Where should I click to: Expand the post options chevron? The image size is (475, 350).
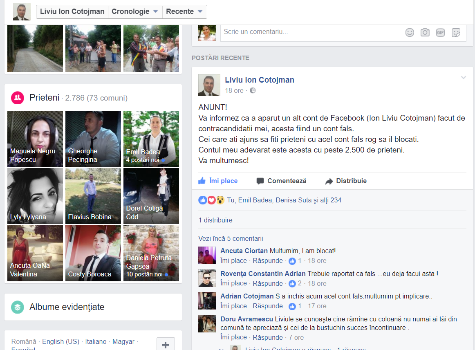[x=464, y=78]
